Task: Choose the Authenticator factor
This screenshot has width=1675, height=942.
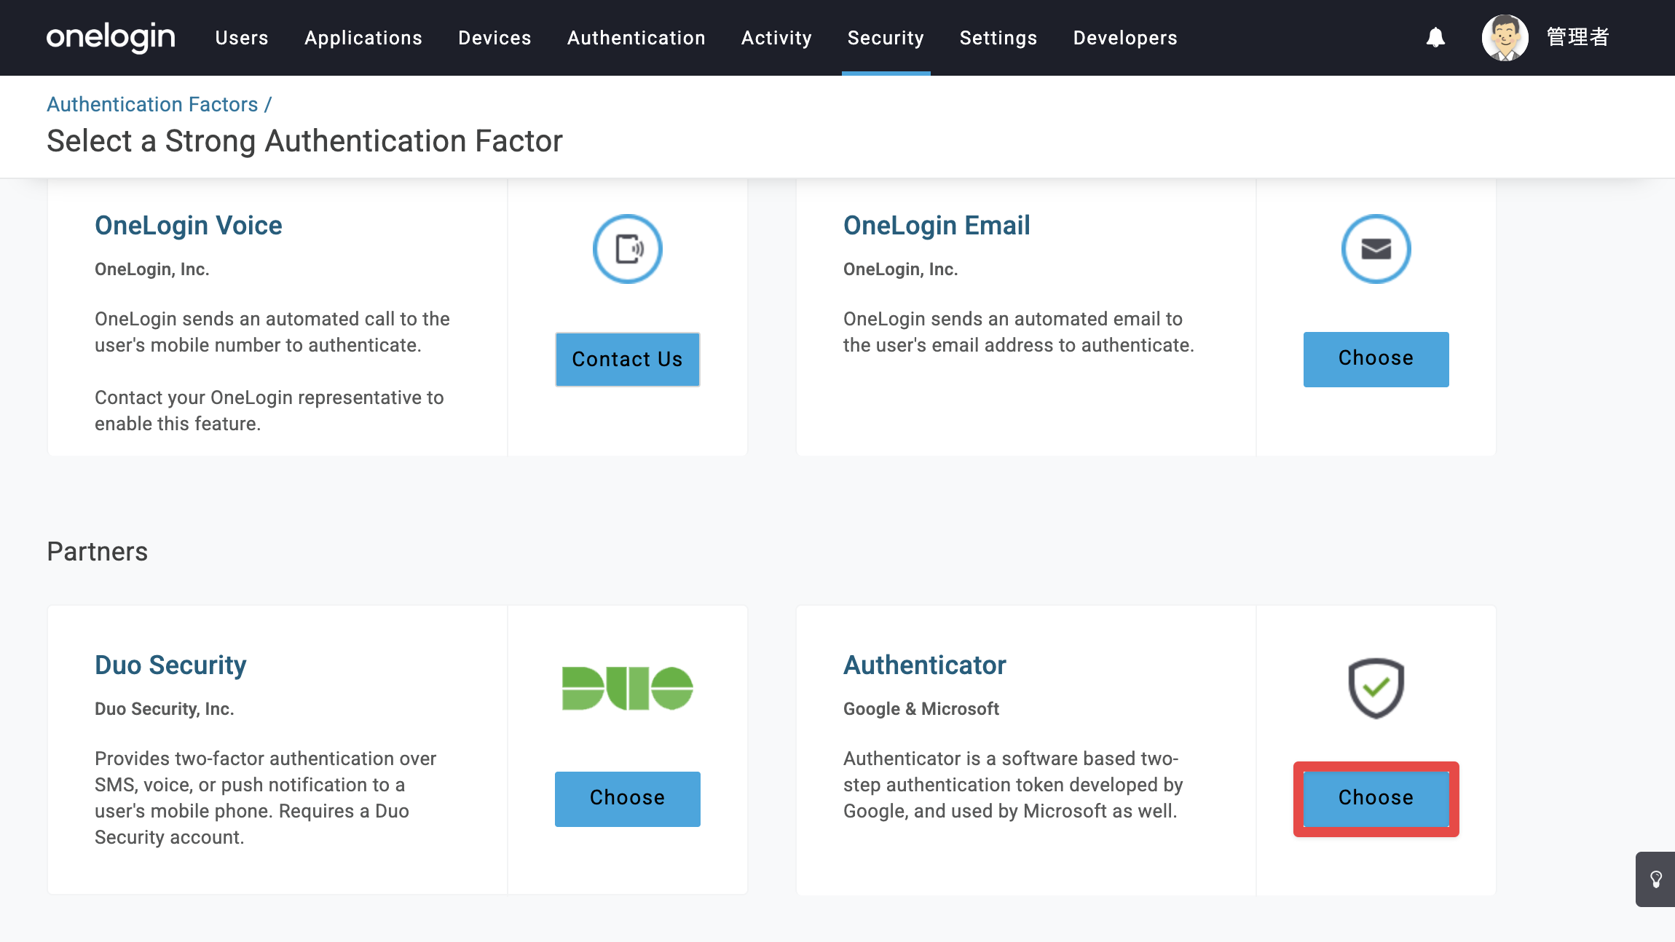Action: (x=1376, y=799)
